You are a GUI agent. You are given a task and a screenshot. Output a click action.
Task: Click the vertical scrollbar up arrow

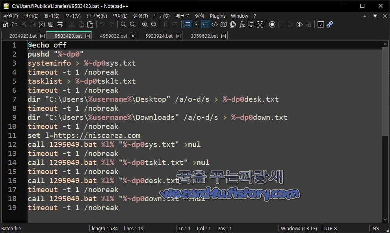(385, 44)
